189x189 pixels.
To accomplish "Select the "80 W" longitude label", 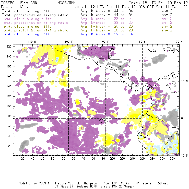I will (x=142, y=42).
